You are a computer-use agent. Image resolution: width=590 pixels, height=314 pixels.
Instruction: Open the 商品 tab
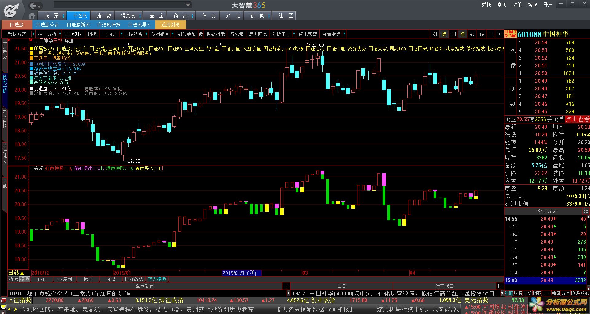click(181, 15)
